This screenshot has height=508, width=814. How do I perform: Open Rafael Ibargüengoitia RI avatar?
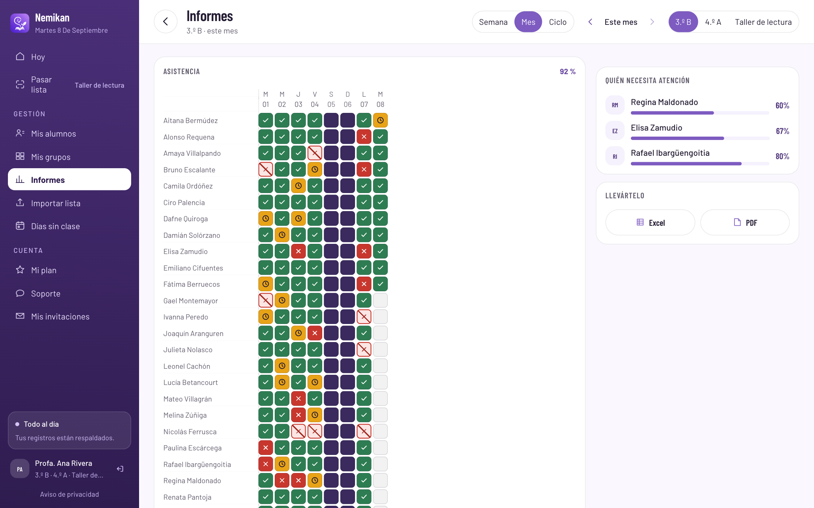coord(615,156)
